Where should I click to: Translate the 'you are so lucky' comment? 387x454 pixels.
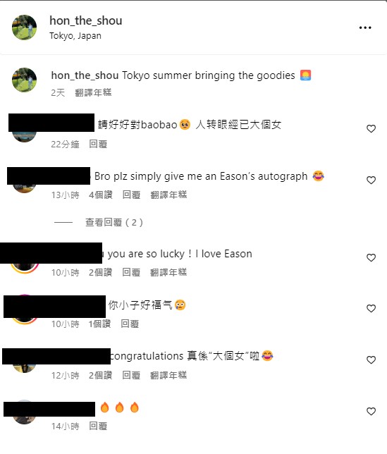[x=168, y=272]
